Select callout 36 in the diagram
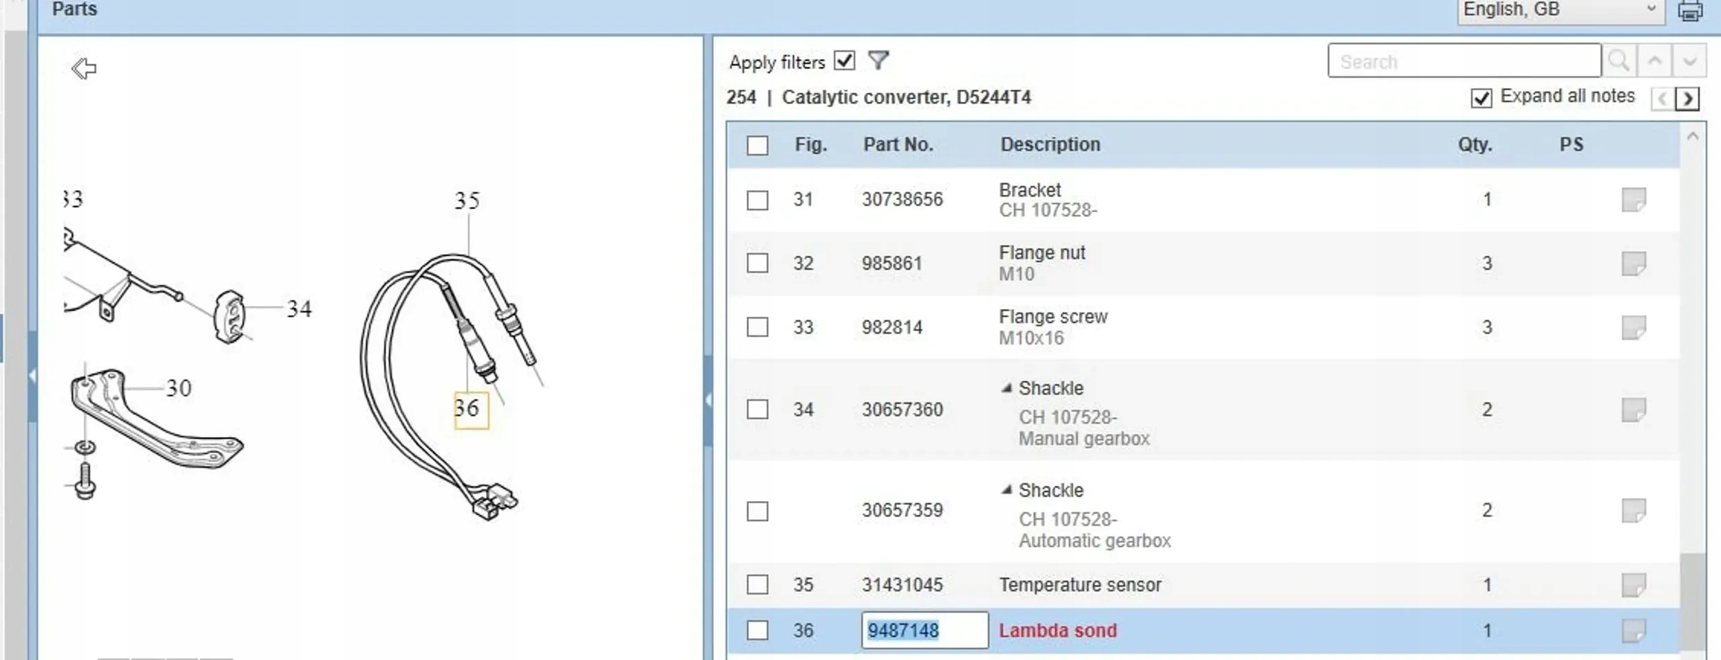 click(x=471, y=409)
